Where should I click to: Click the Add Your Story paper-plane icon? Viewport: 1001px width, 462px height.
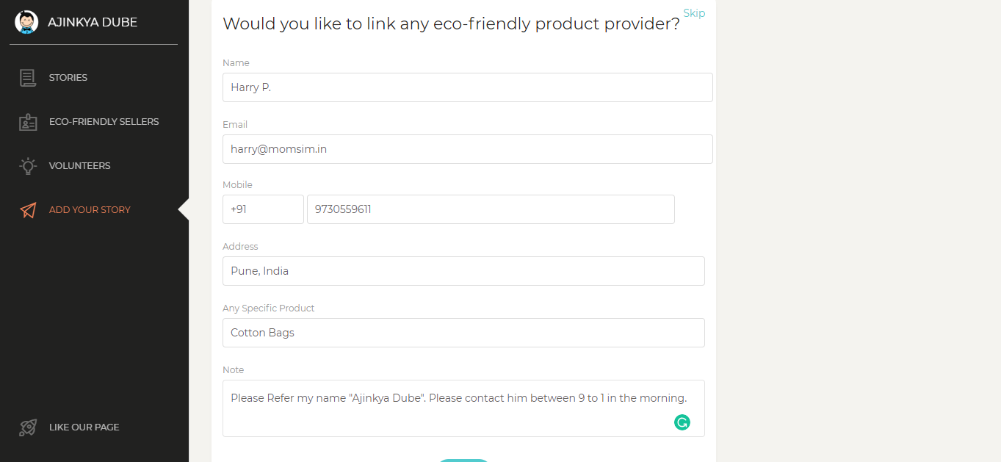tap(28, 210)
